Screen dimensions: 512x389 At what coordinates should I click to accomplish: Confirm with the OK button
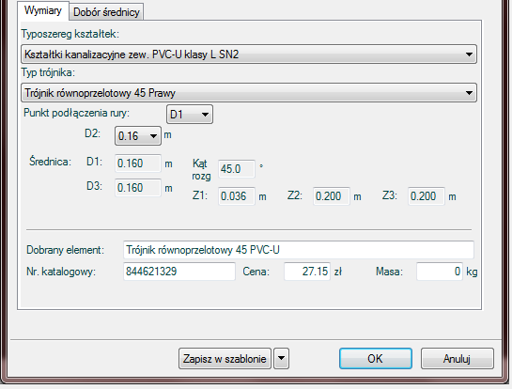pos(376,359)
